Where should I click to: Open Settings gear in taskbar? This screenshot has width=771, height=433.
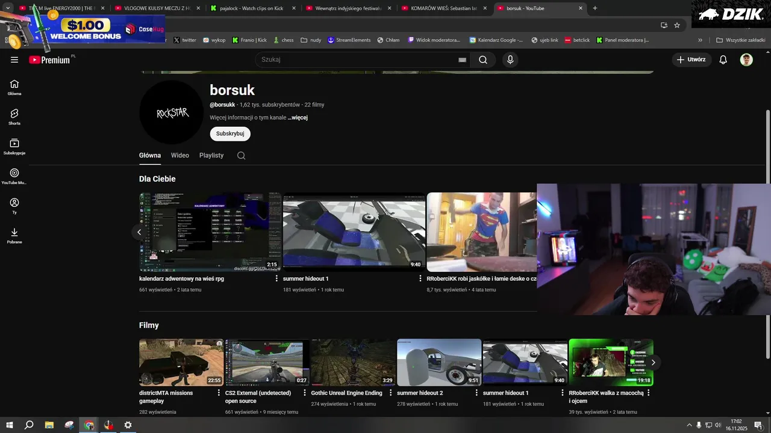128,425
